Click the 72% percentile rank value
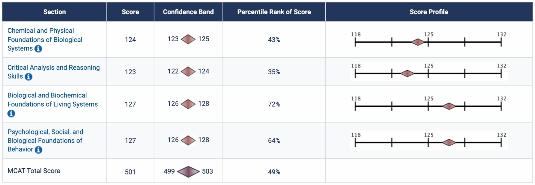Viewport: 535px width, 185px height. (x=274, y=104)
